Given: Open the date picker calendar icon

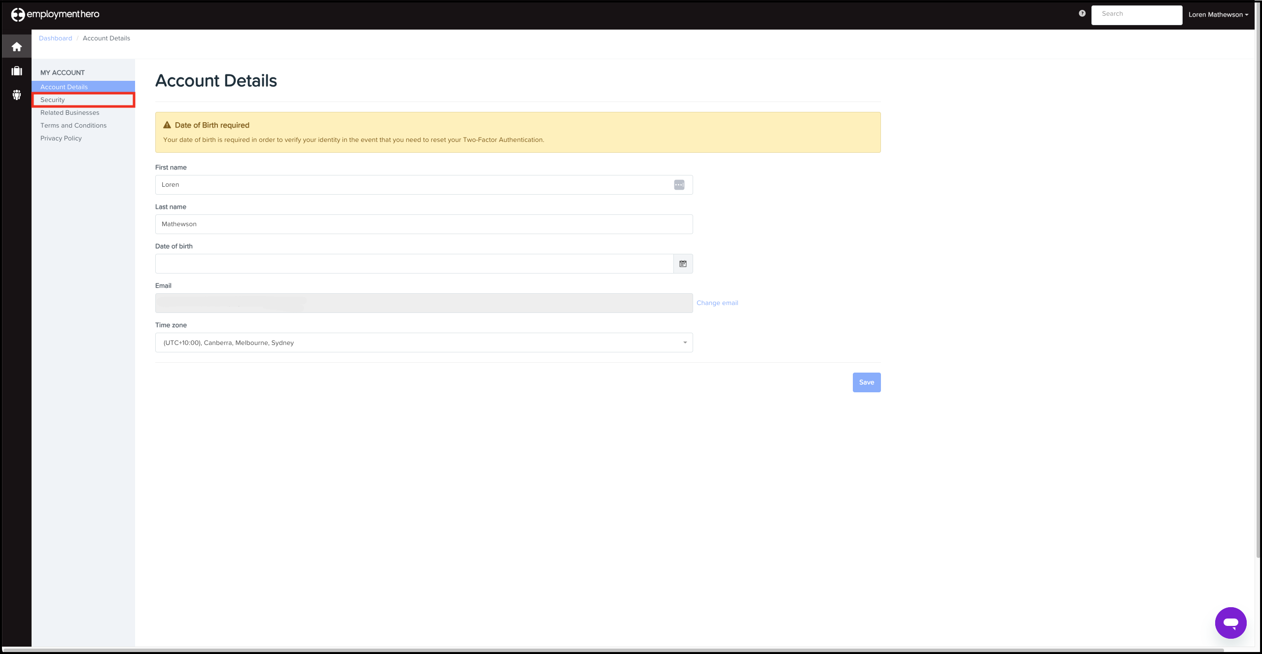Looking at the screenshot, I should click(x=683, y=263).
